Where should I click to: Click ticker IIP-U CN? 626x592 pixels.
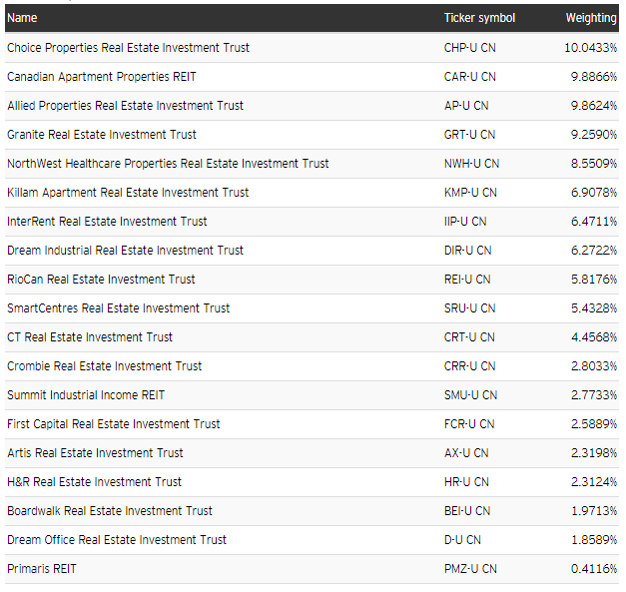465,222
